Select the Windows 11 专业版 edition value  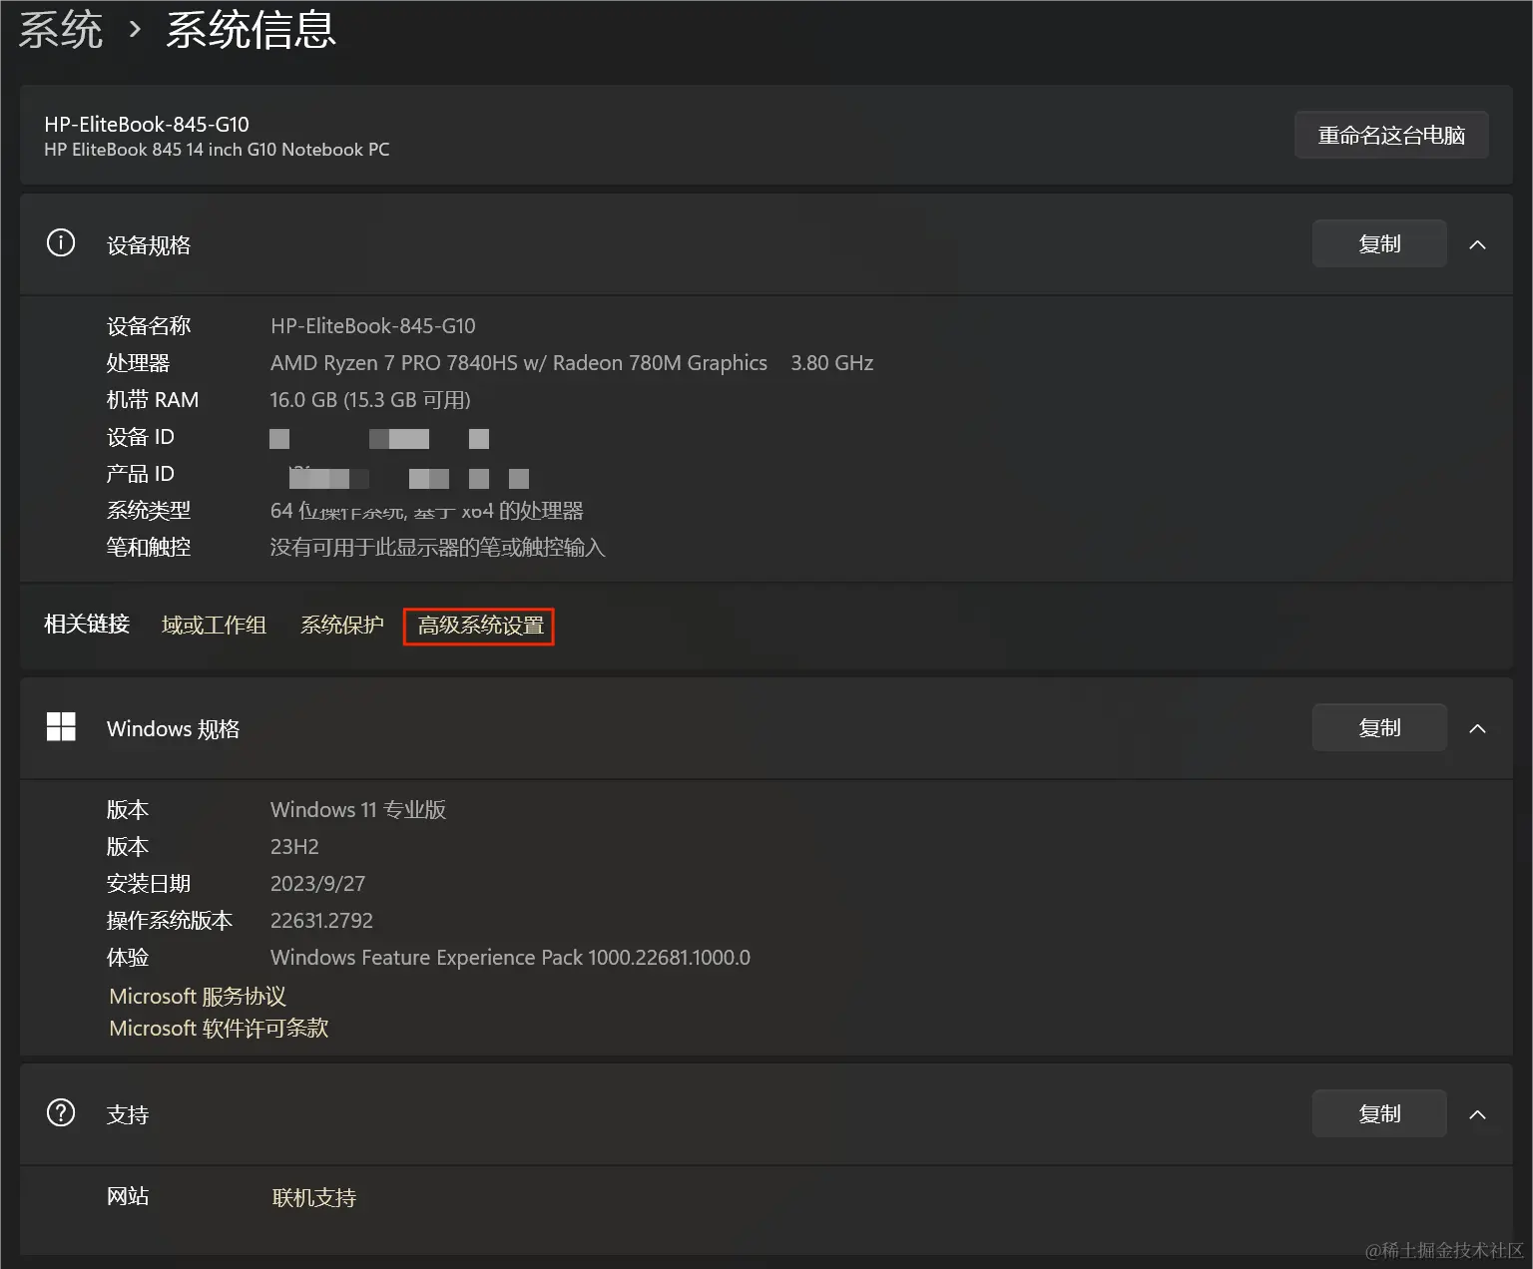[x=358, y=810]
